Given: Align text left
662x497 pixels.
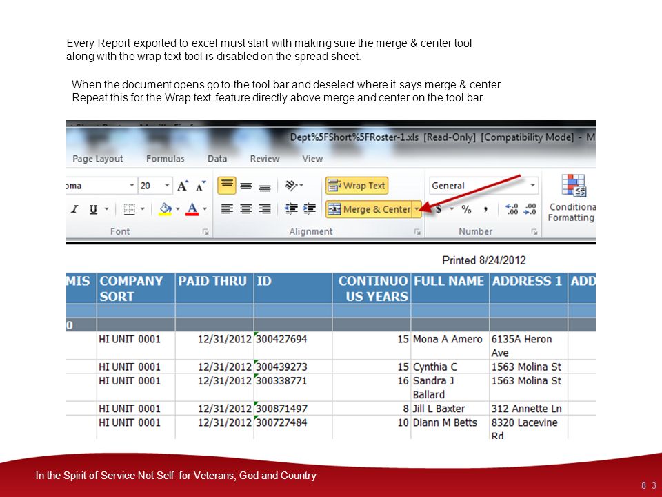Looking at the screenshot, I should click(x=227, y=208).
